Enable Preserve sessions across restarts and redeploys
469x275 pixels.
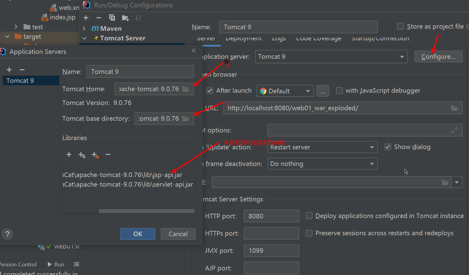[x=309, y=233]
